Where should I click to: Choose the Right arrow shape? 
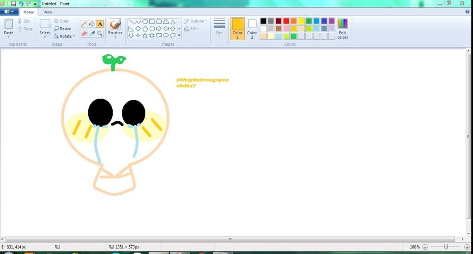coord(159,29)
